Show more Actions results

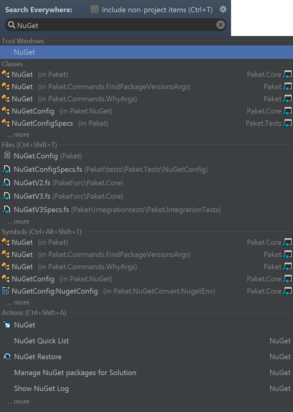coord(19,402)
